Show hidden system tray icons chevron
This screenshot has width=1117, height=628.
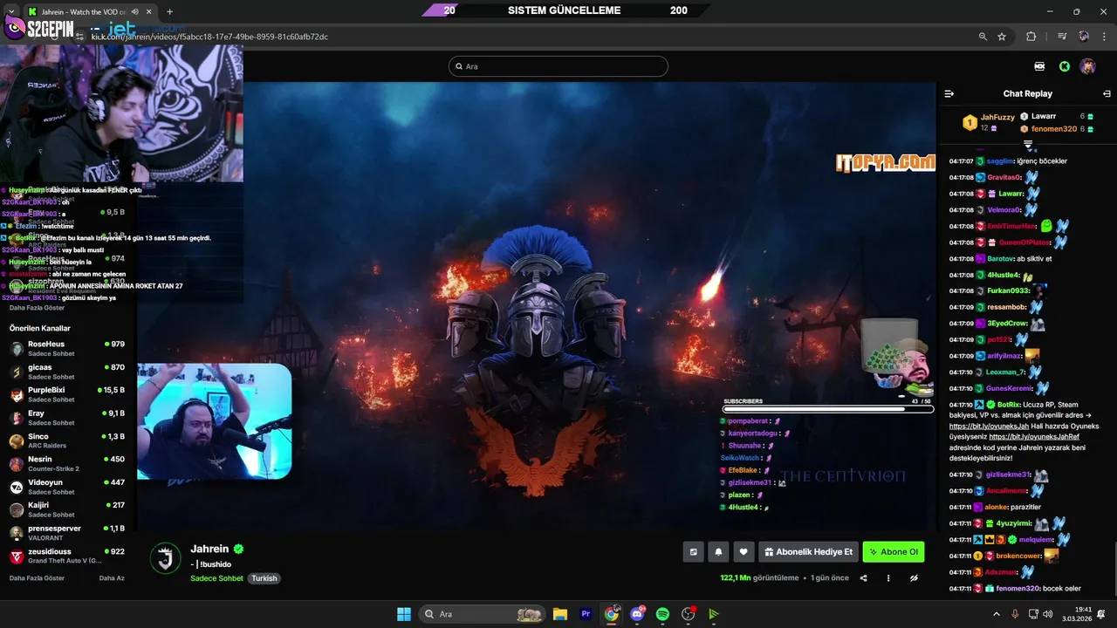click(x=997, y=614)
